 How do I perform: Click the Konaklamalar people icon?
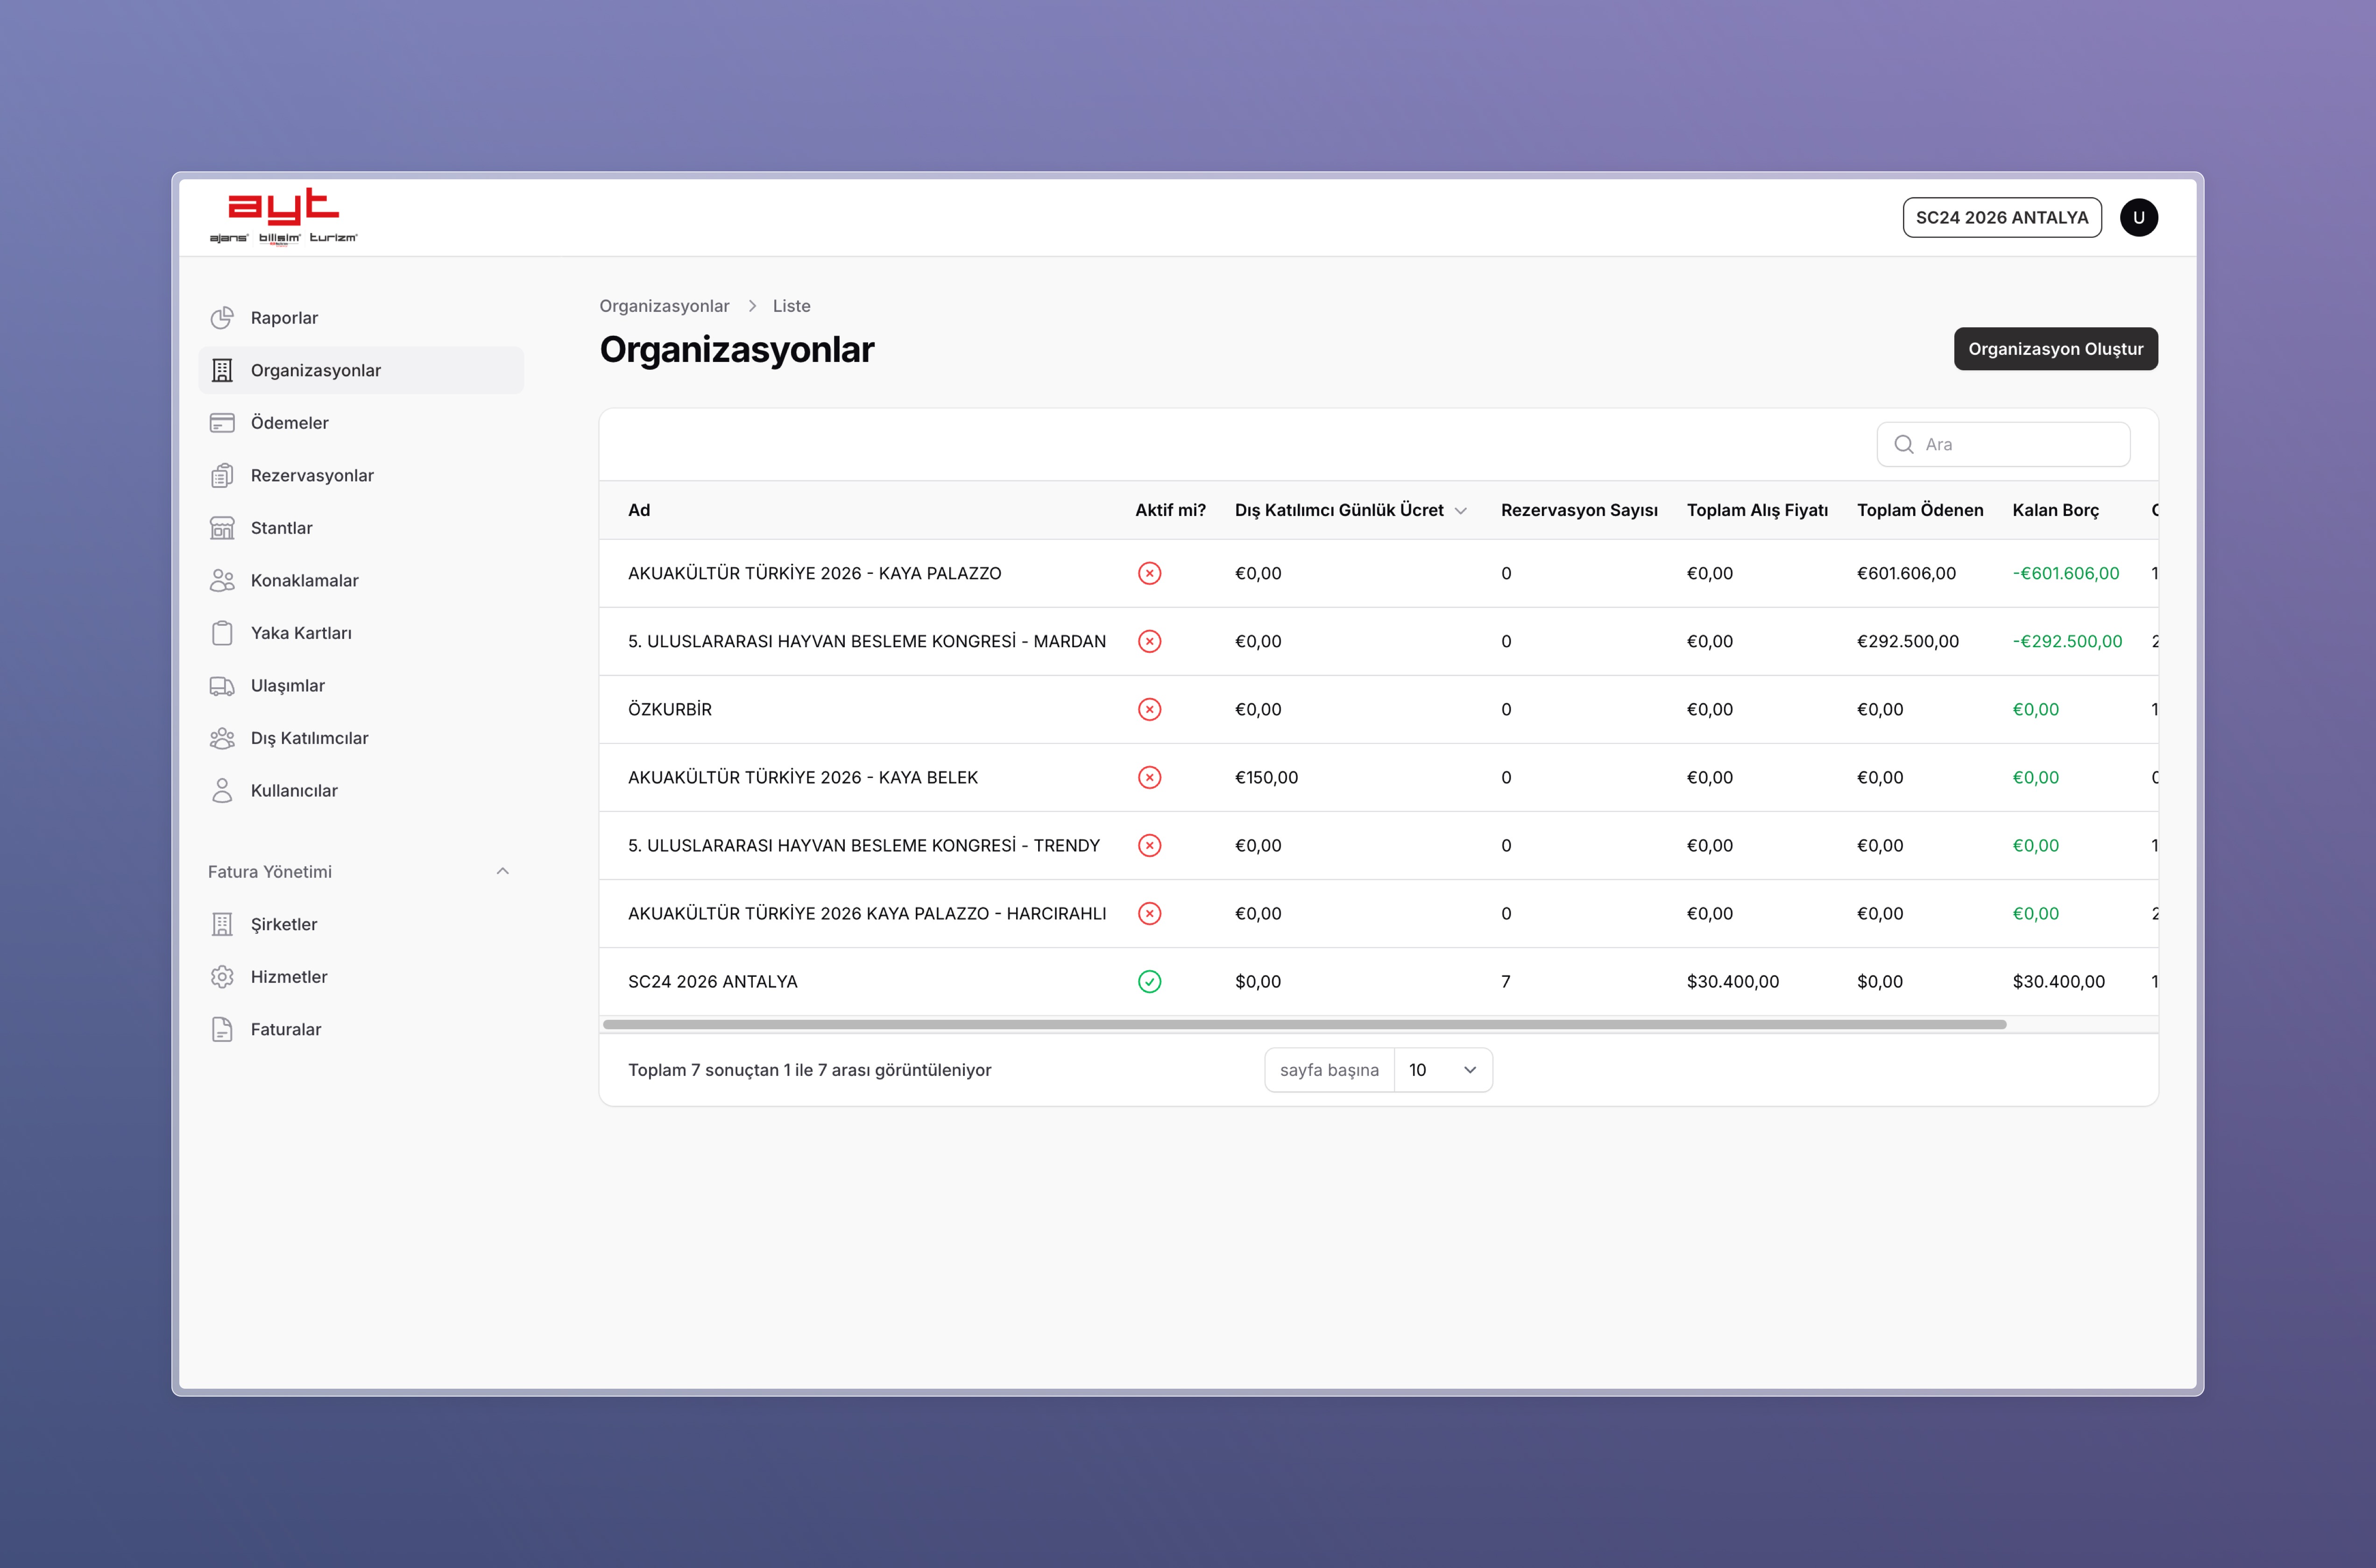[x=222, y=581]
